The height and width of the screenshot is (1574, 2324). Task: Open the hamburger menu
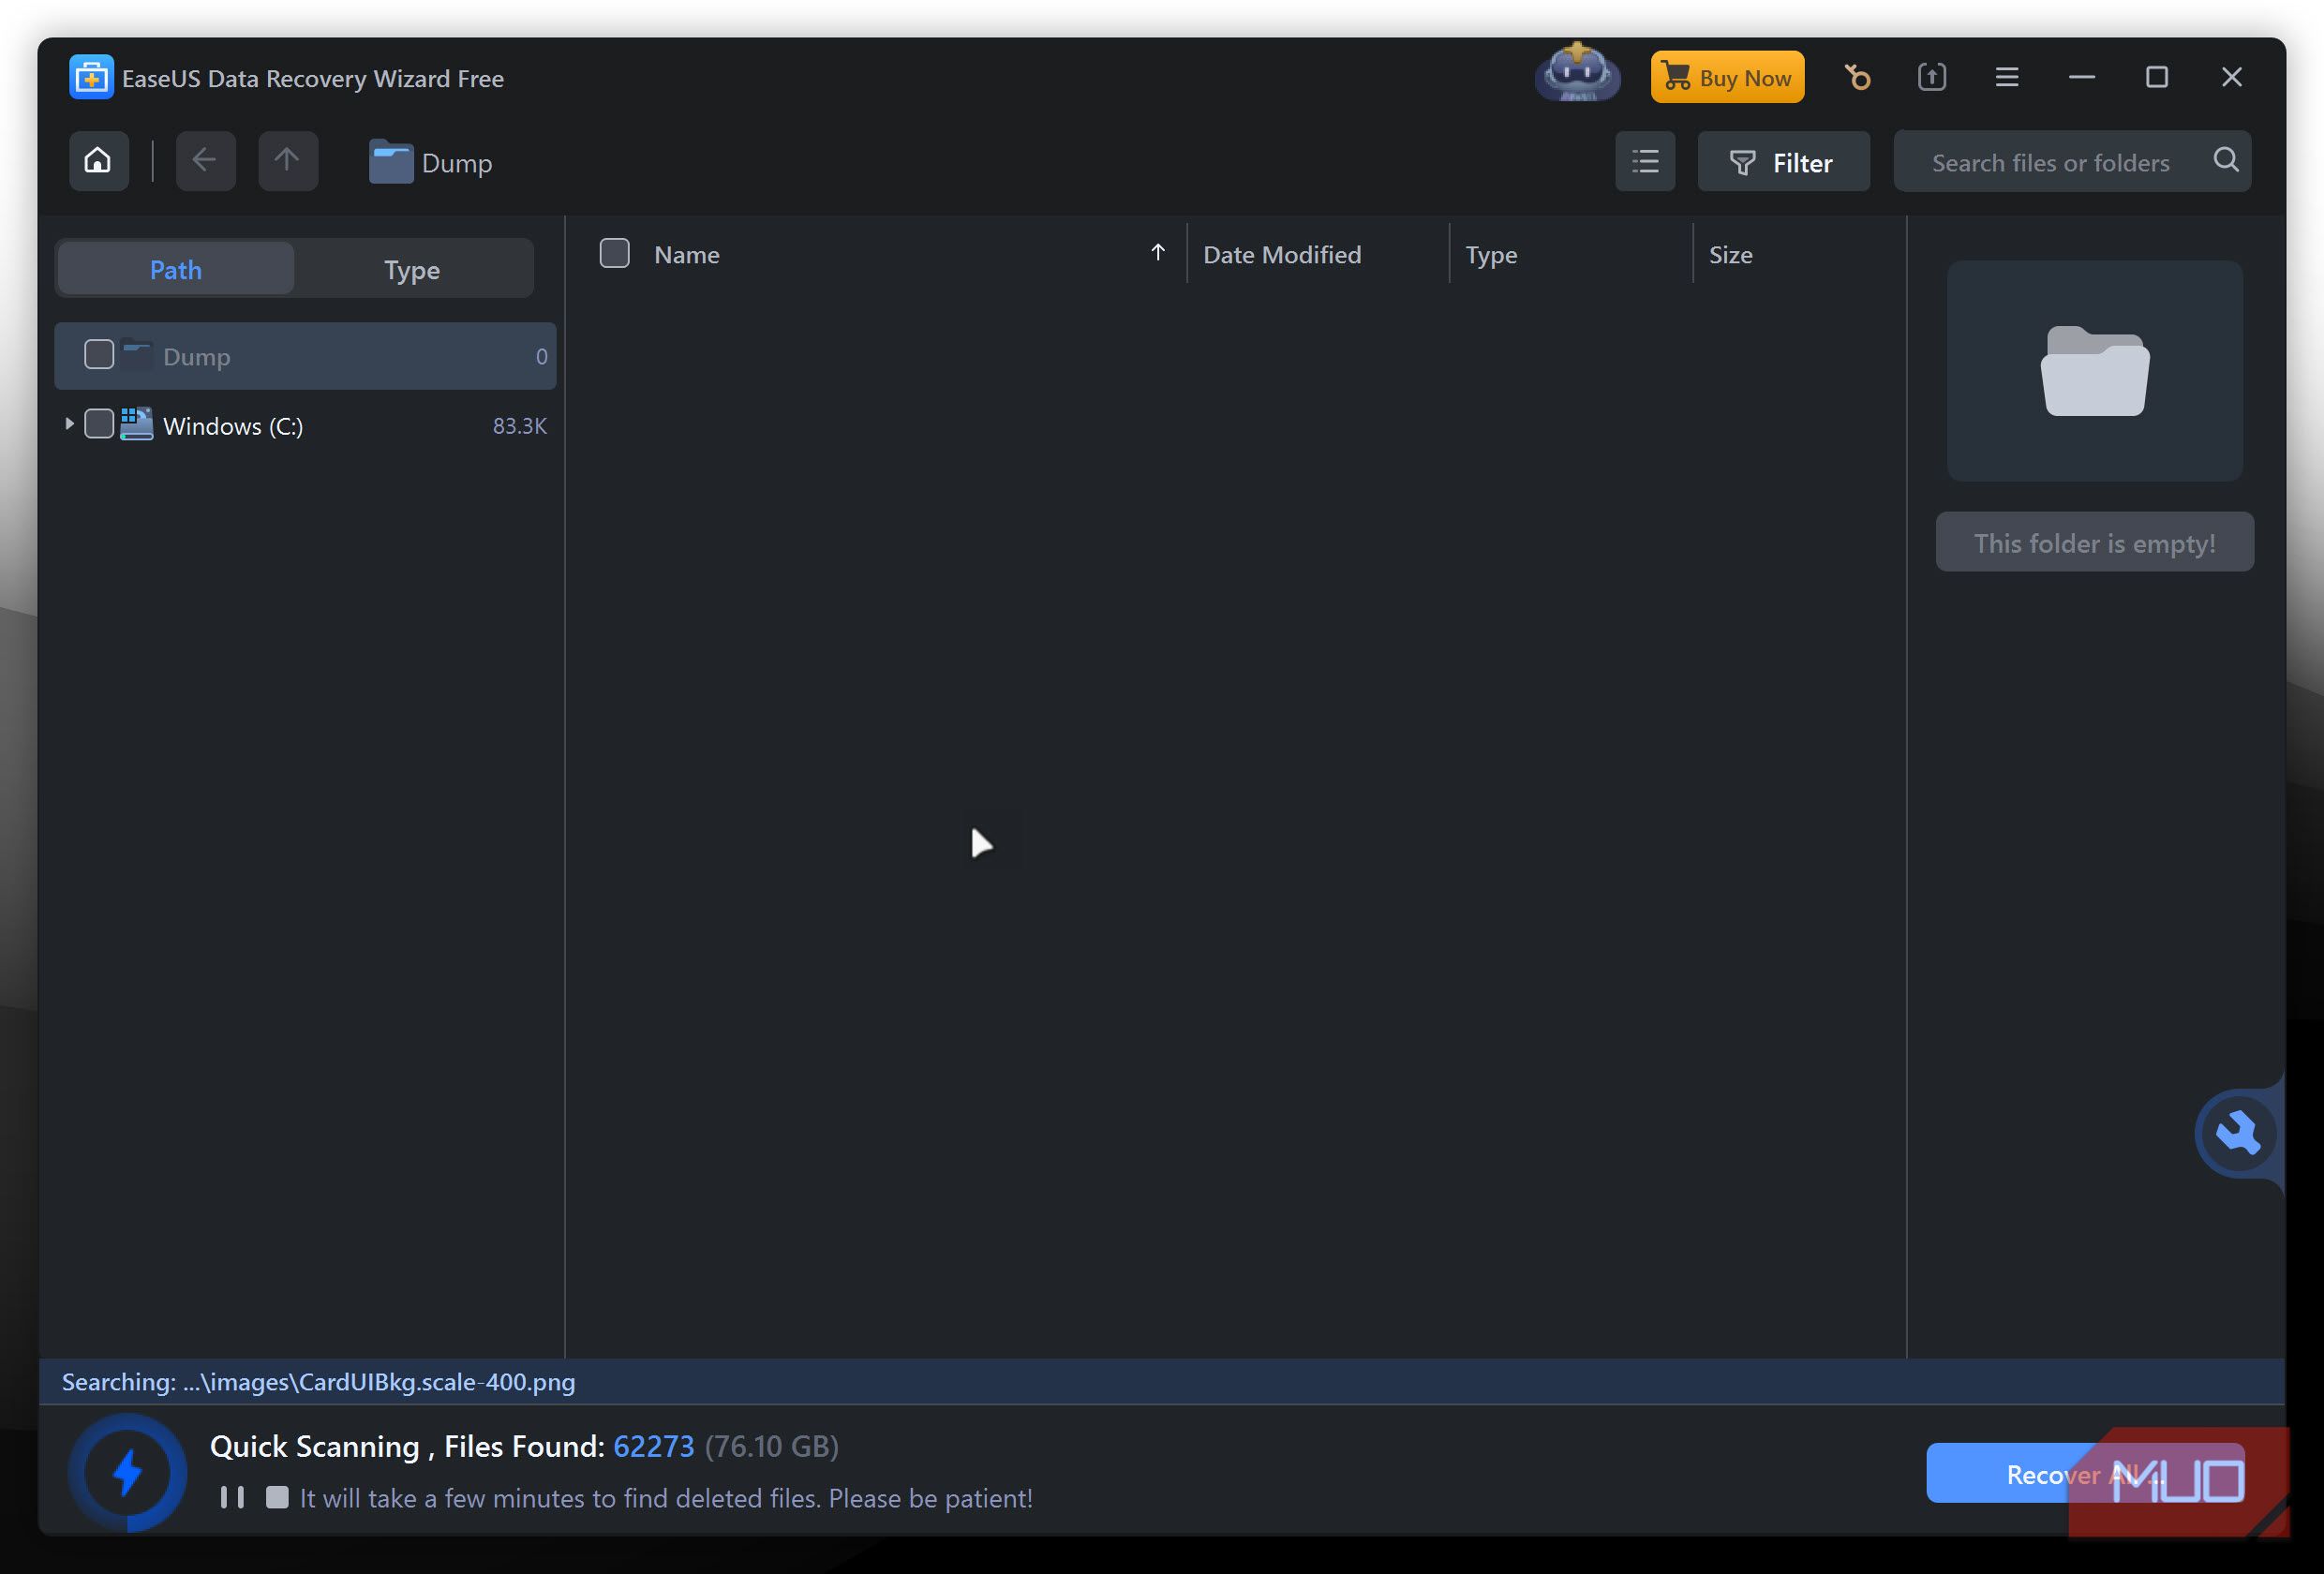[x=2007, y=77]
